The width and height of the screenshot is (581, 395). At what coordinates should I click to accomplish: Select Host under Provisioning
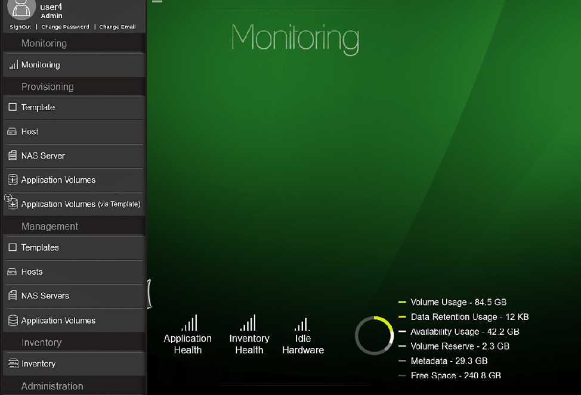(74, 132)
